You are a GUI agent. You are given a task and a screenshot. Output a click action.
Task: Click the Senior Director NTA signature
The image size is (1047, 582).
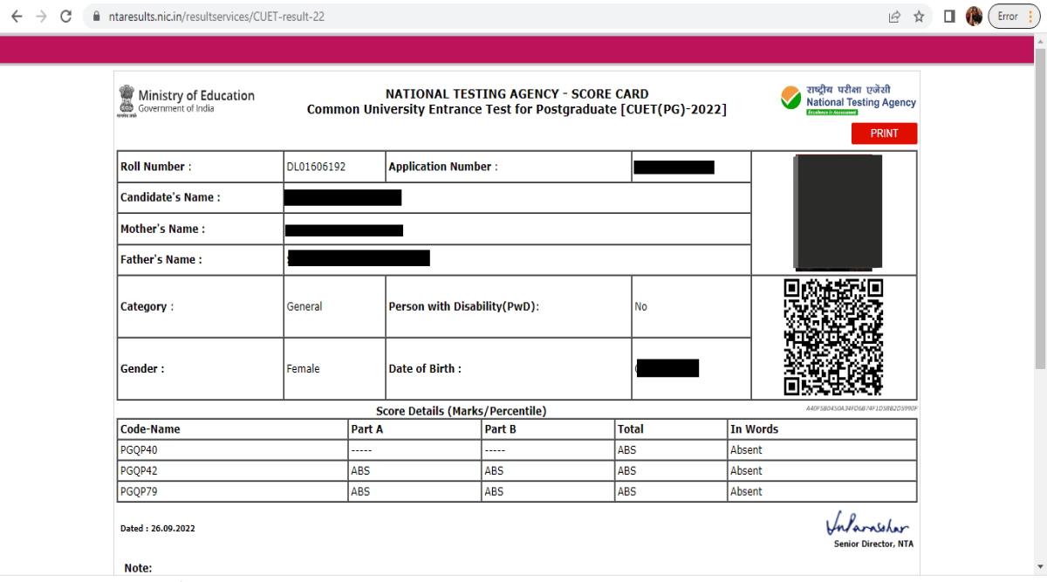pyautogui.click(x=868, y=527)
